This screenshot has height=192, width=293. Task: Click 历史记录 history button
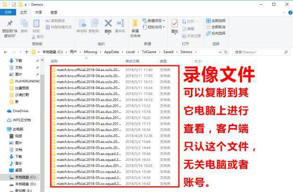tap(191, 36)
